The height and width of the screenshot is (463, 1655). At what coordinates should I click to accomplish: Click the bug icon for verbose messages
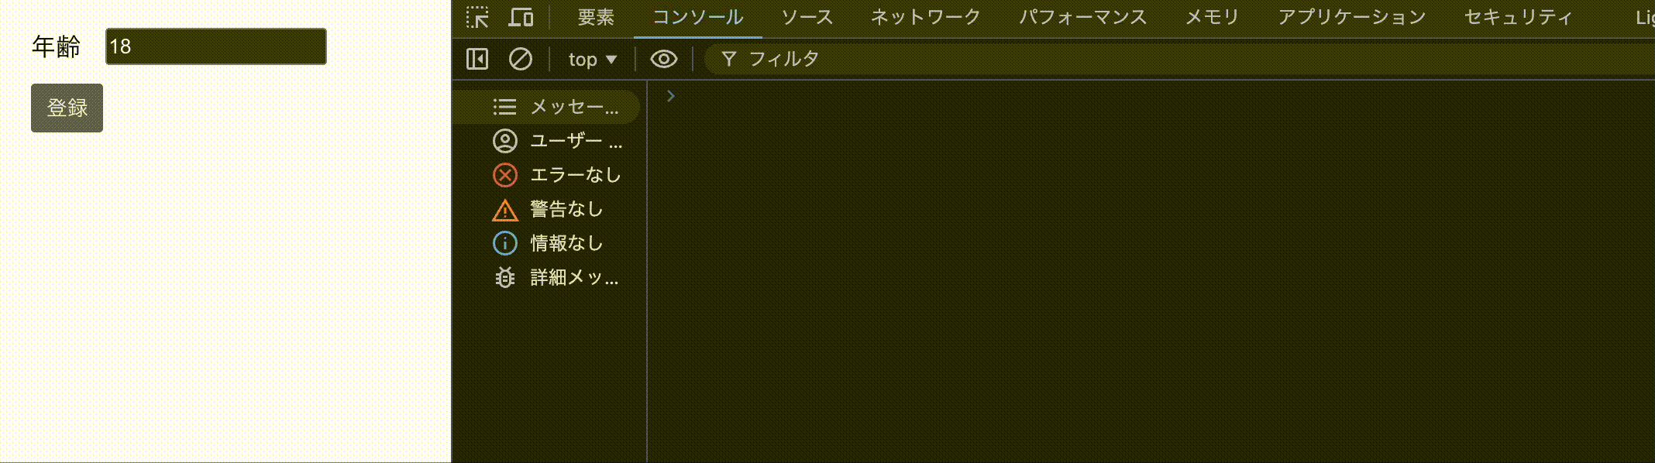pos(505,277)
